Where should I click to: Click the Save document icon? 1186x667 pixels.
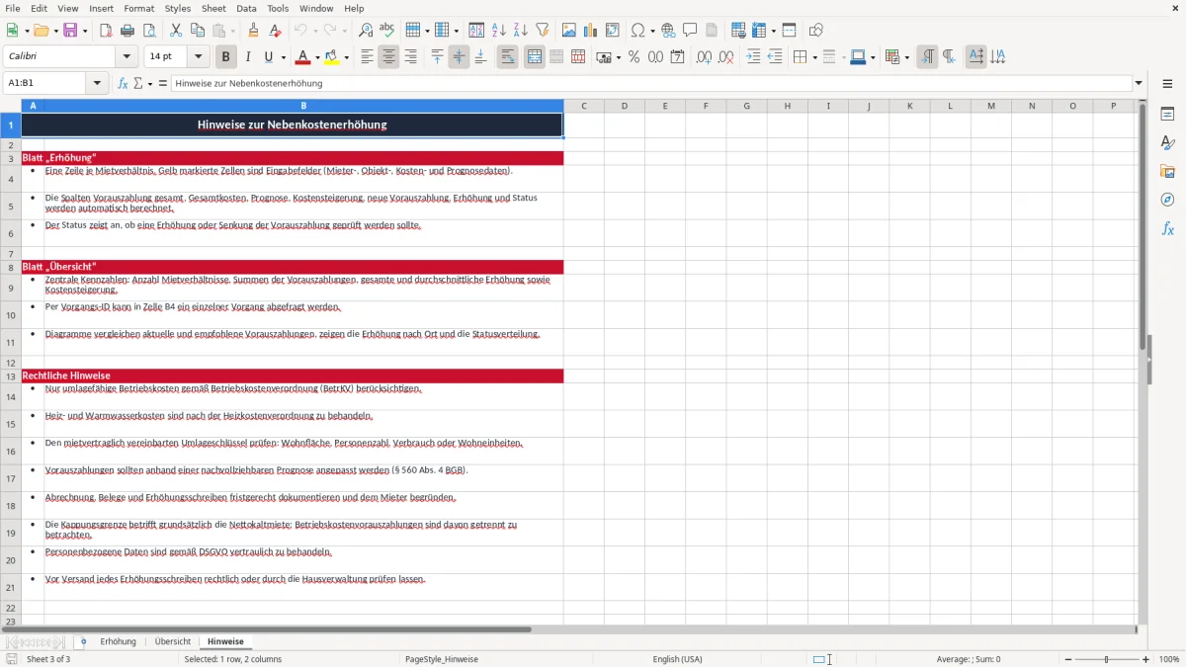[70, 31]
